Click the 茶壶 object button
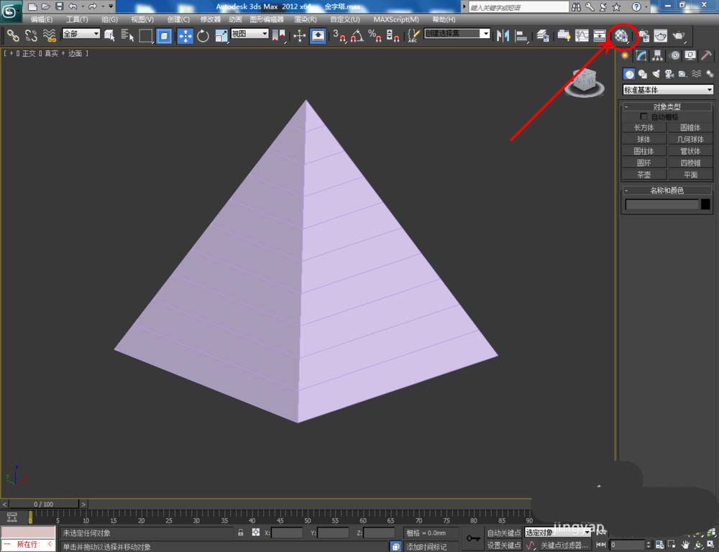This screenshot has height=552, width=719. pyautogui.click(x=644, y=175)
